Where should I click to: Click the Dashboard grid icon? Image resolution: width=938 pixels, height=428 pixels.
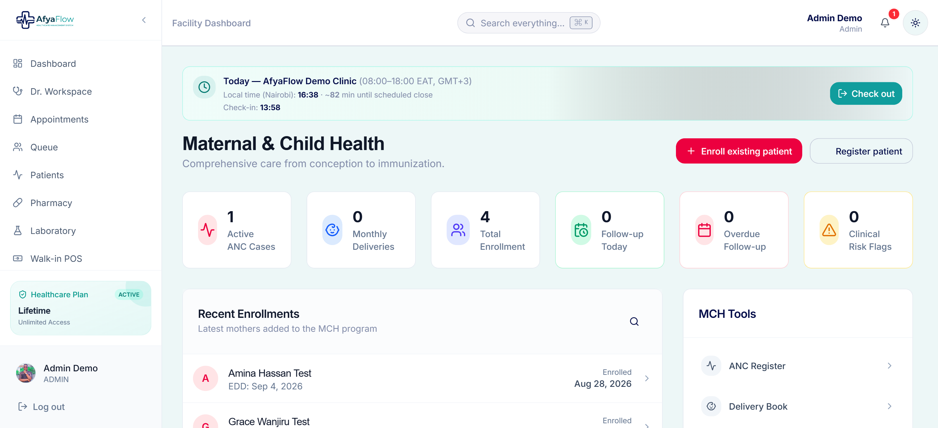pos(17,64)
